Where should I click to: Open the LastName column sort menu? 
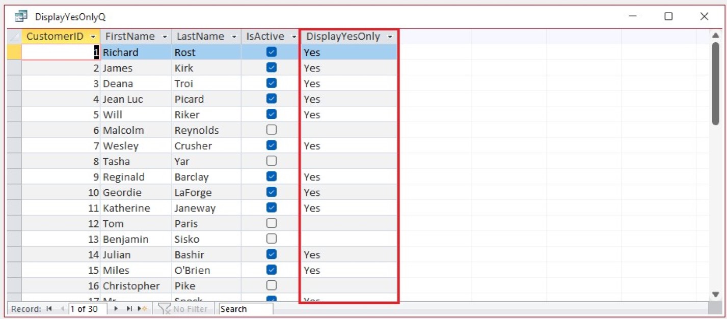point(234,36)
